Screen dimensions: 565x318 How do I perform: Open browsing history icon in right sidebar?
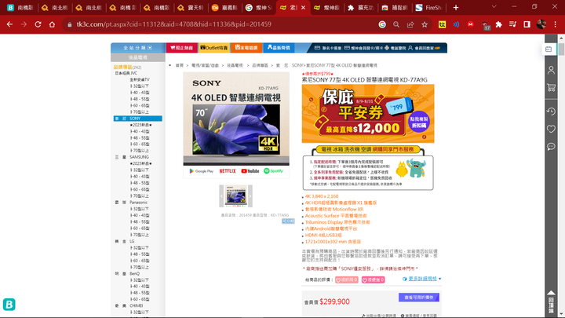pos(551,111)
